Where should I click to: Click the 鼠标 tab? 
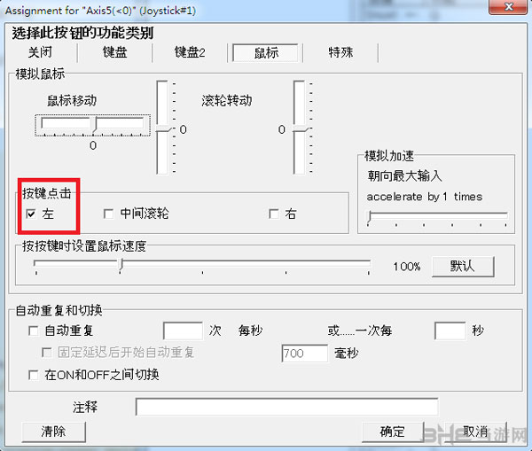(x=265, y=53)
